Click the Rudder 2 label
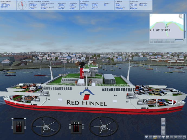187x140 pixels. click(95, 7)
